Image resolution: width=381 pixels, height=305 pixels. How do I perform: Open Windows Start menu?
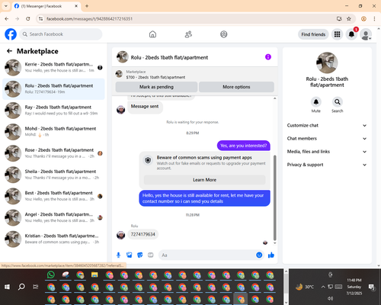[7, 287]
